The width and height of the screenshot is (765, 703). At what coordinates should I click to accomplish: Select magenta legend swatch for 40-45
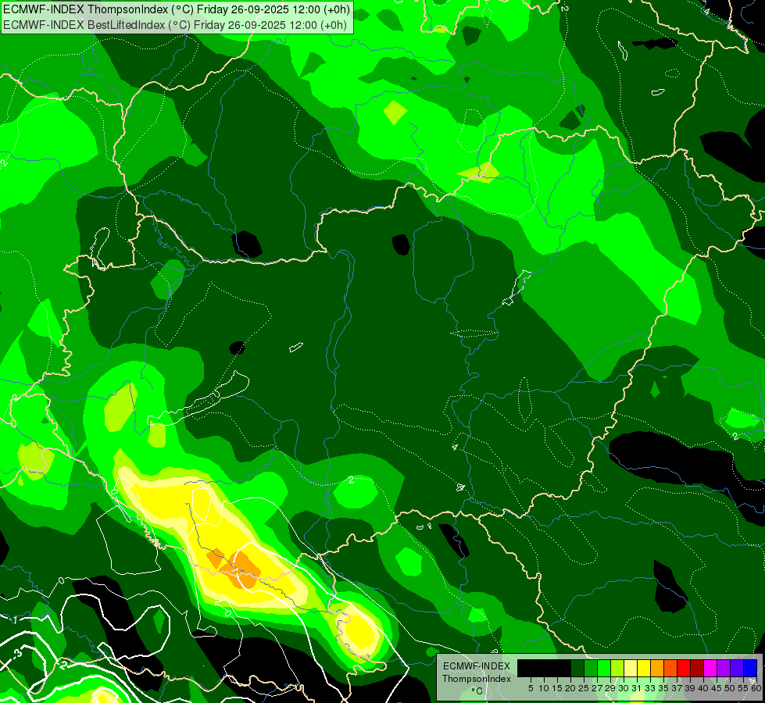tap(710, 668)
